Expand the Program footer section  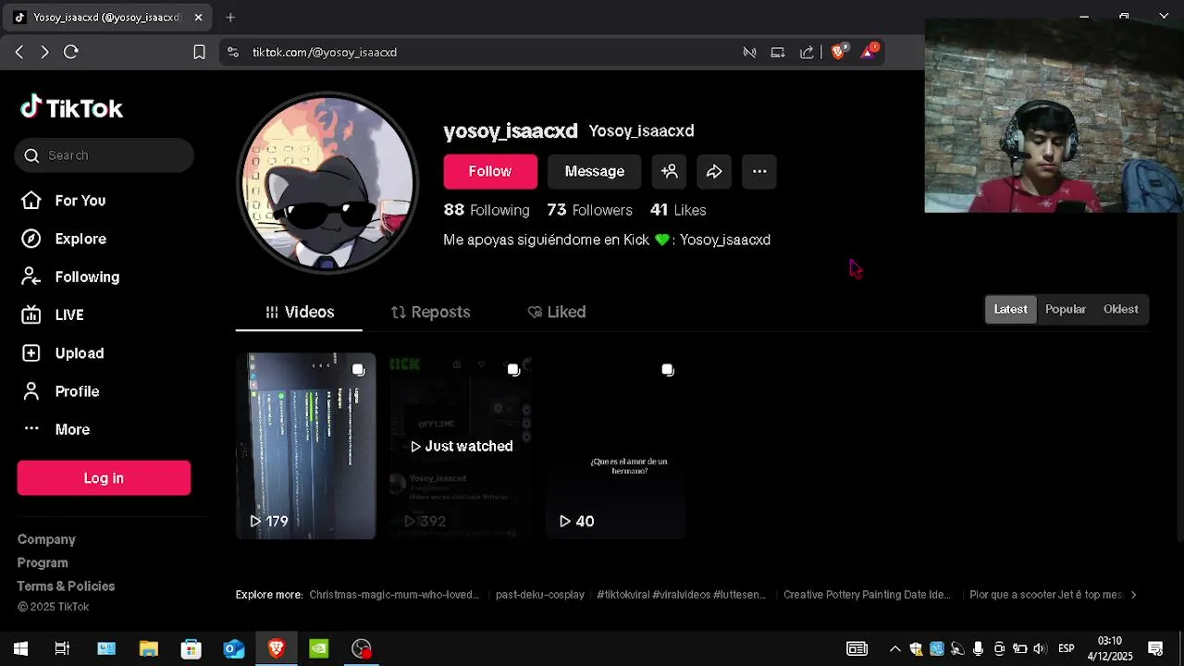coord(43,562)
